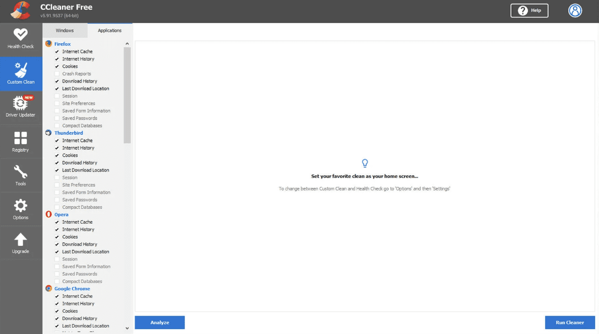Collapse the Firefox section header

[x=62, y=44]
